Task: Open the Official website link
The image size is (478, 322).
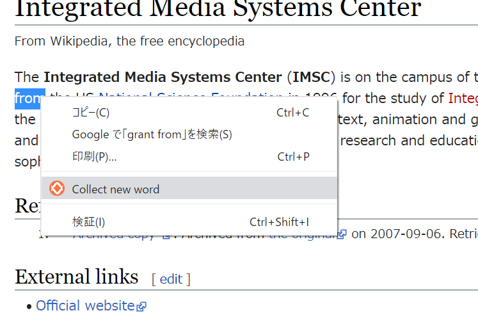Action: click(x=85, y=305)
